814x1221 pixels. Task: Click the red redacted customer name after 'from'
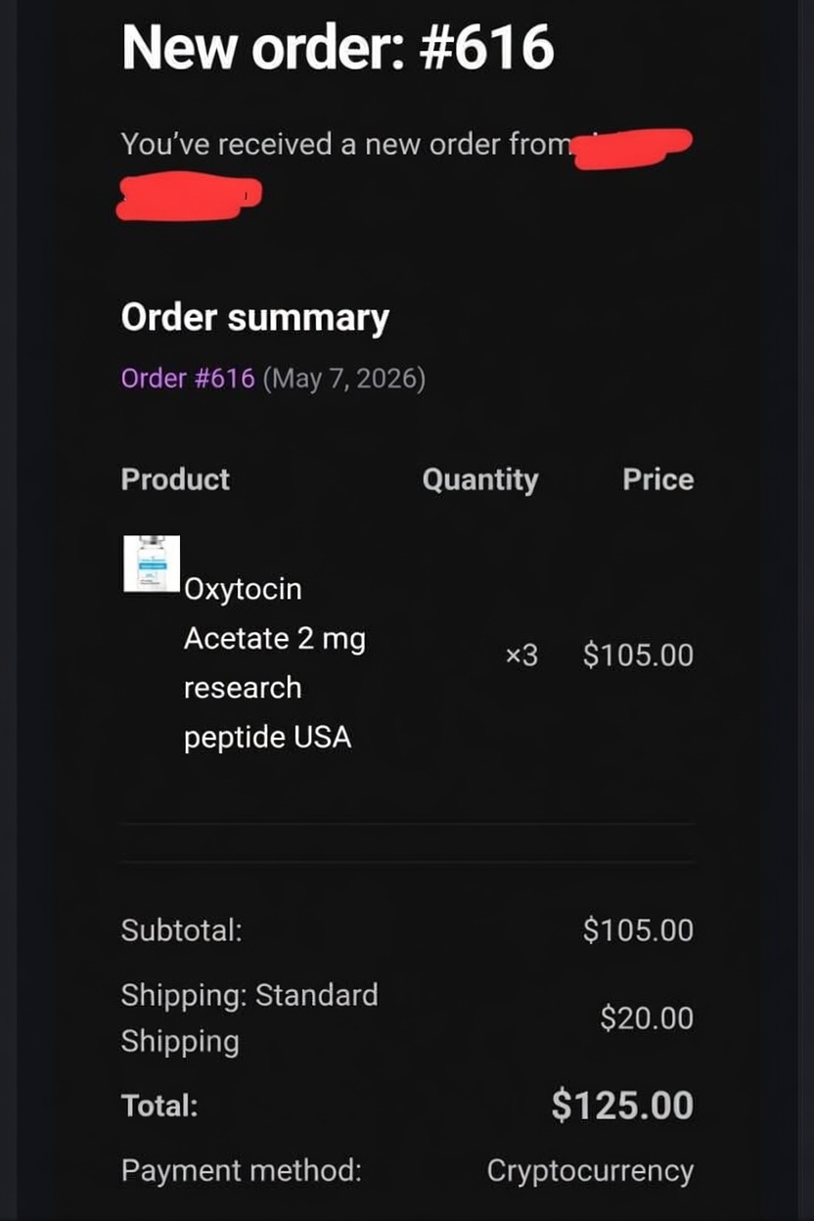pyautogui.click(x=633, y=149)
